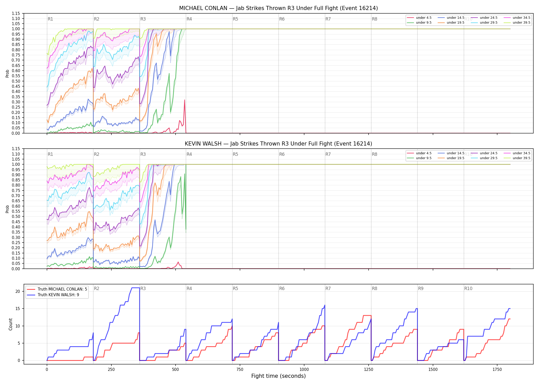The width and height of the screenshot is (539, 385).
Task: Click y-axis tick 0.25 in Walsh chart
Action: (x=16, y=243)
